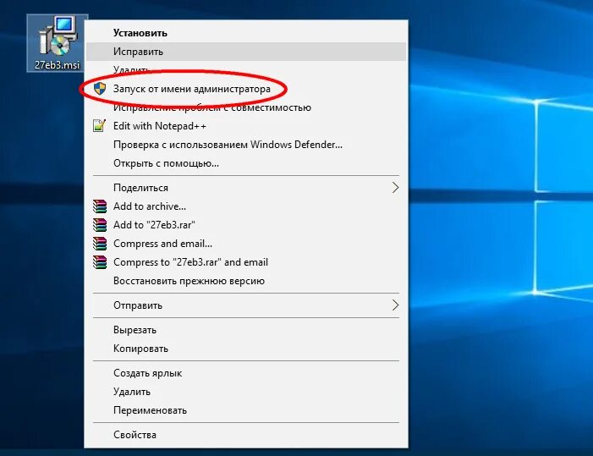
Task: Open the Отправить menu entry
Action: tap(246, 305)
